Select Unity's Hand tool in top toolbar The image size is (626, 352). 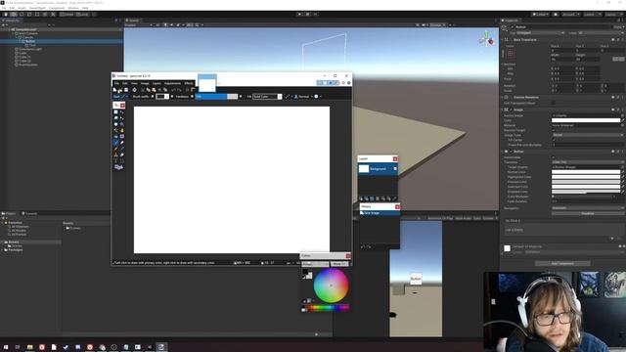click(6, 14)
